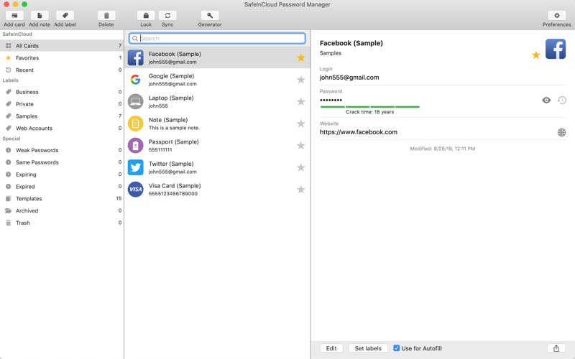Select the Laptop (Sample) card title
Viewport: 575px width, 359px height.
(171, 98)
